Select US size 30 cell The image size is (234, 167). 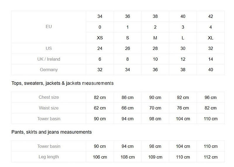(x=183, y=48)
